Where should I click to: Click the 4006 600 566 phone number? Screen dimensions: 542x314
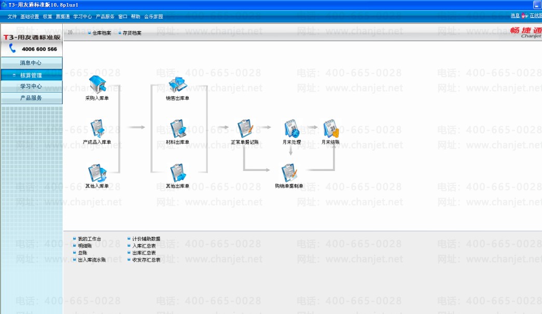coord(39,49)
